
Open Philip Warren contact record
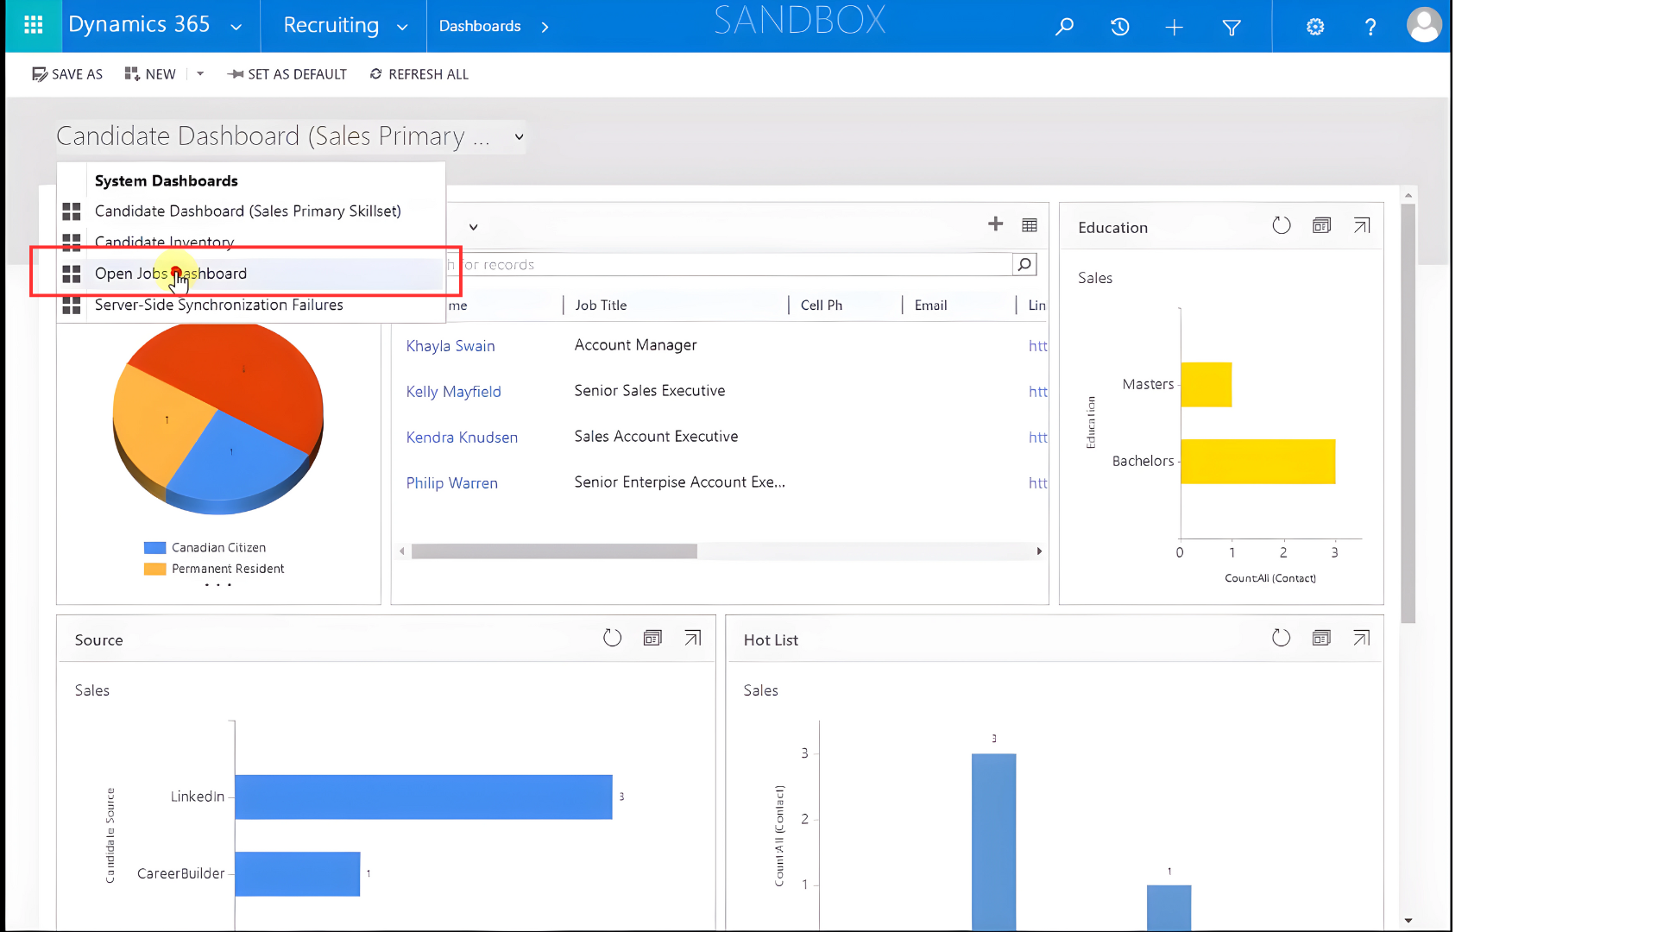click(x=451, y=483)
